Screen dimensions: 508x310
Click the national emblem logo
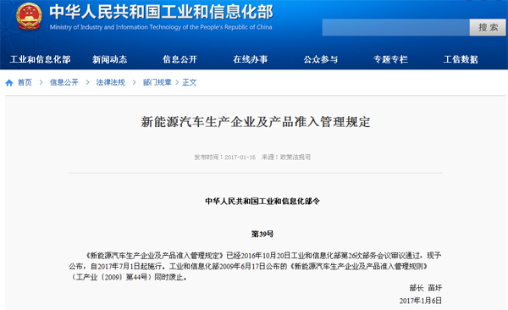click(29, 17)
